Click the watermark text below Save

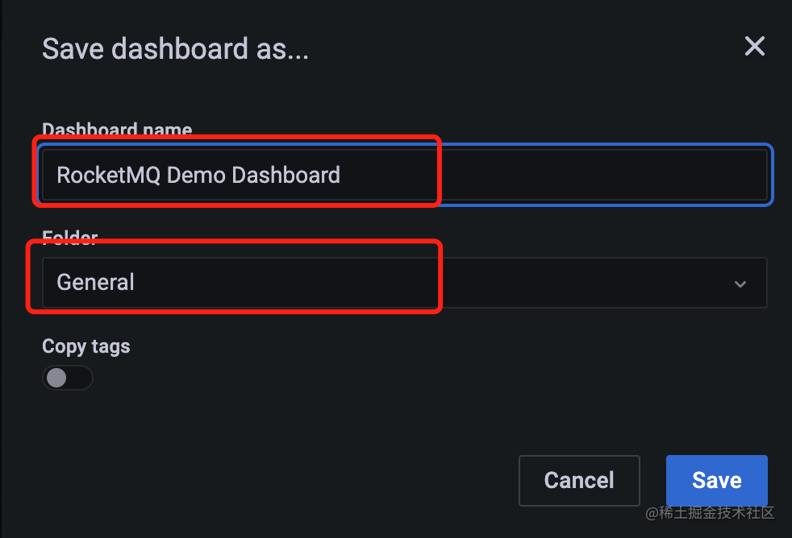[x=710, y=513]
